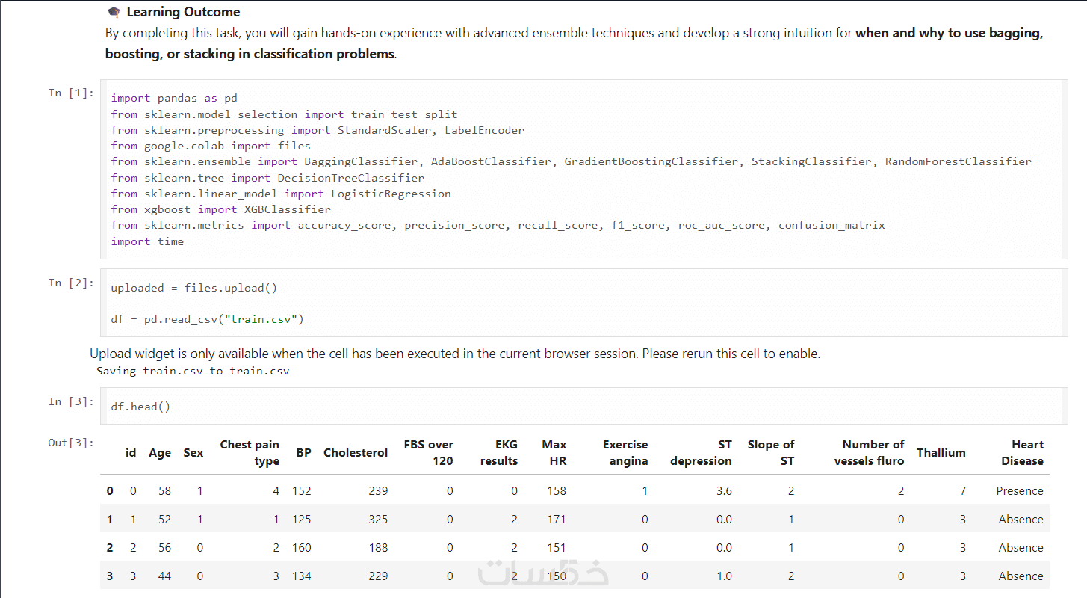The width and height of the screenshot is (1087, 598).
Task: Click the Upload widget unavailable message
Action: [454, 354]
